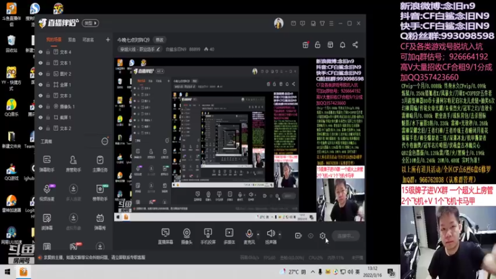Click the share icon above the preview
Viewport: 496px width, 279px height.
coord(355,45)
